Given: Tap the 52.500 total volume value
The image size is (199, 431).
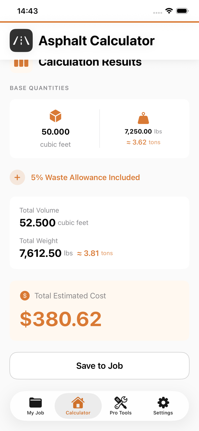Looking at the screenshot, I should 38,223.
